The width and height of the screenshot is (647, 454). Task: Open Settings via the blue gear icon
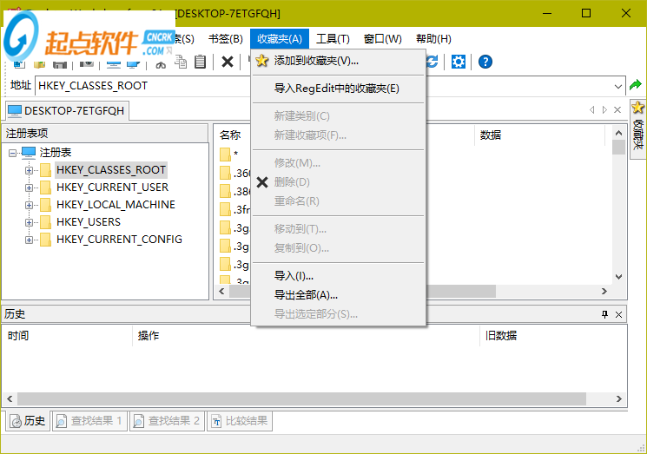(458, 62)
